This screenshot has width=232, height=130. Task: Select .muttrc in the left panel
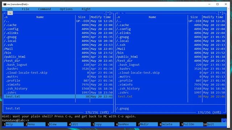[58, 77]
